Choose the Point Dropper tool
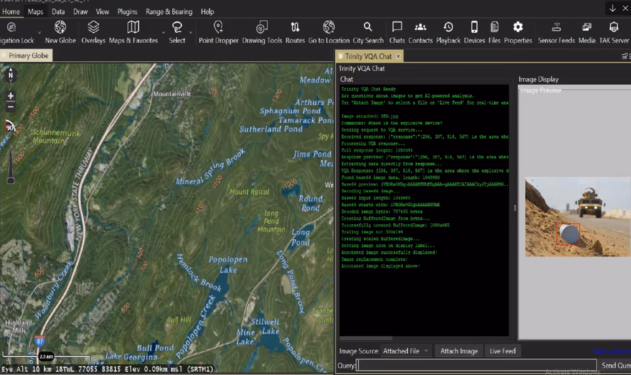Screen dimensions: 631x375 [218, 32]
